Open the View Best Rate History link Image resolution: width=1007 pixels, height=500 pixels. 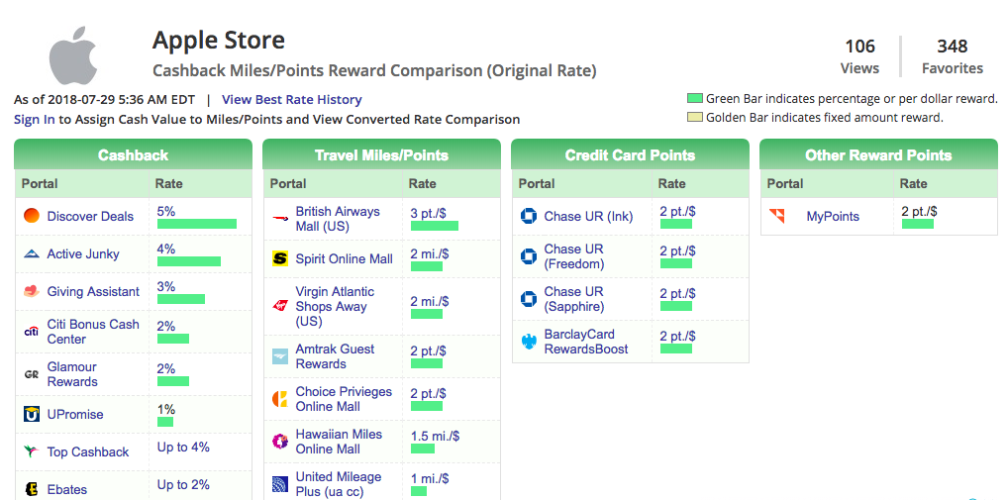(x=291, y=99)
